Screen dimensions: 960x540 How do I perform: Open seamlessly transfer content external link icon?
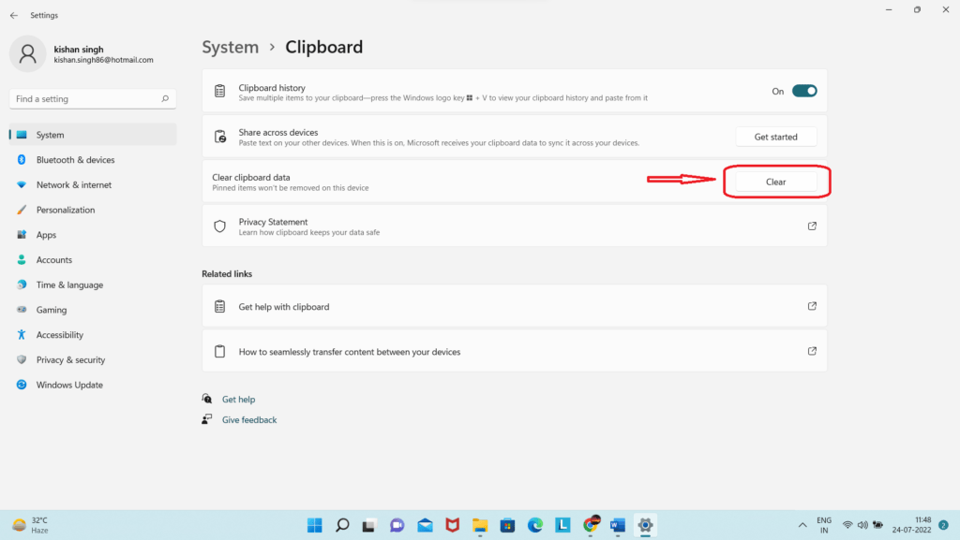click(x=812, y=351)
